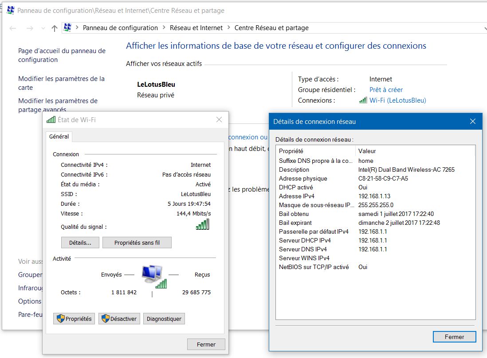Open the Prêt à créer link
The width and height of the screenshot is (487, 358).
pos(386,90)
